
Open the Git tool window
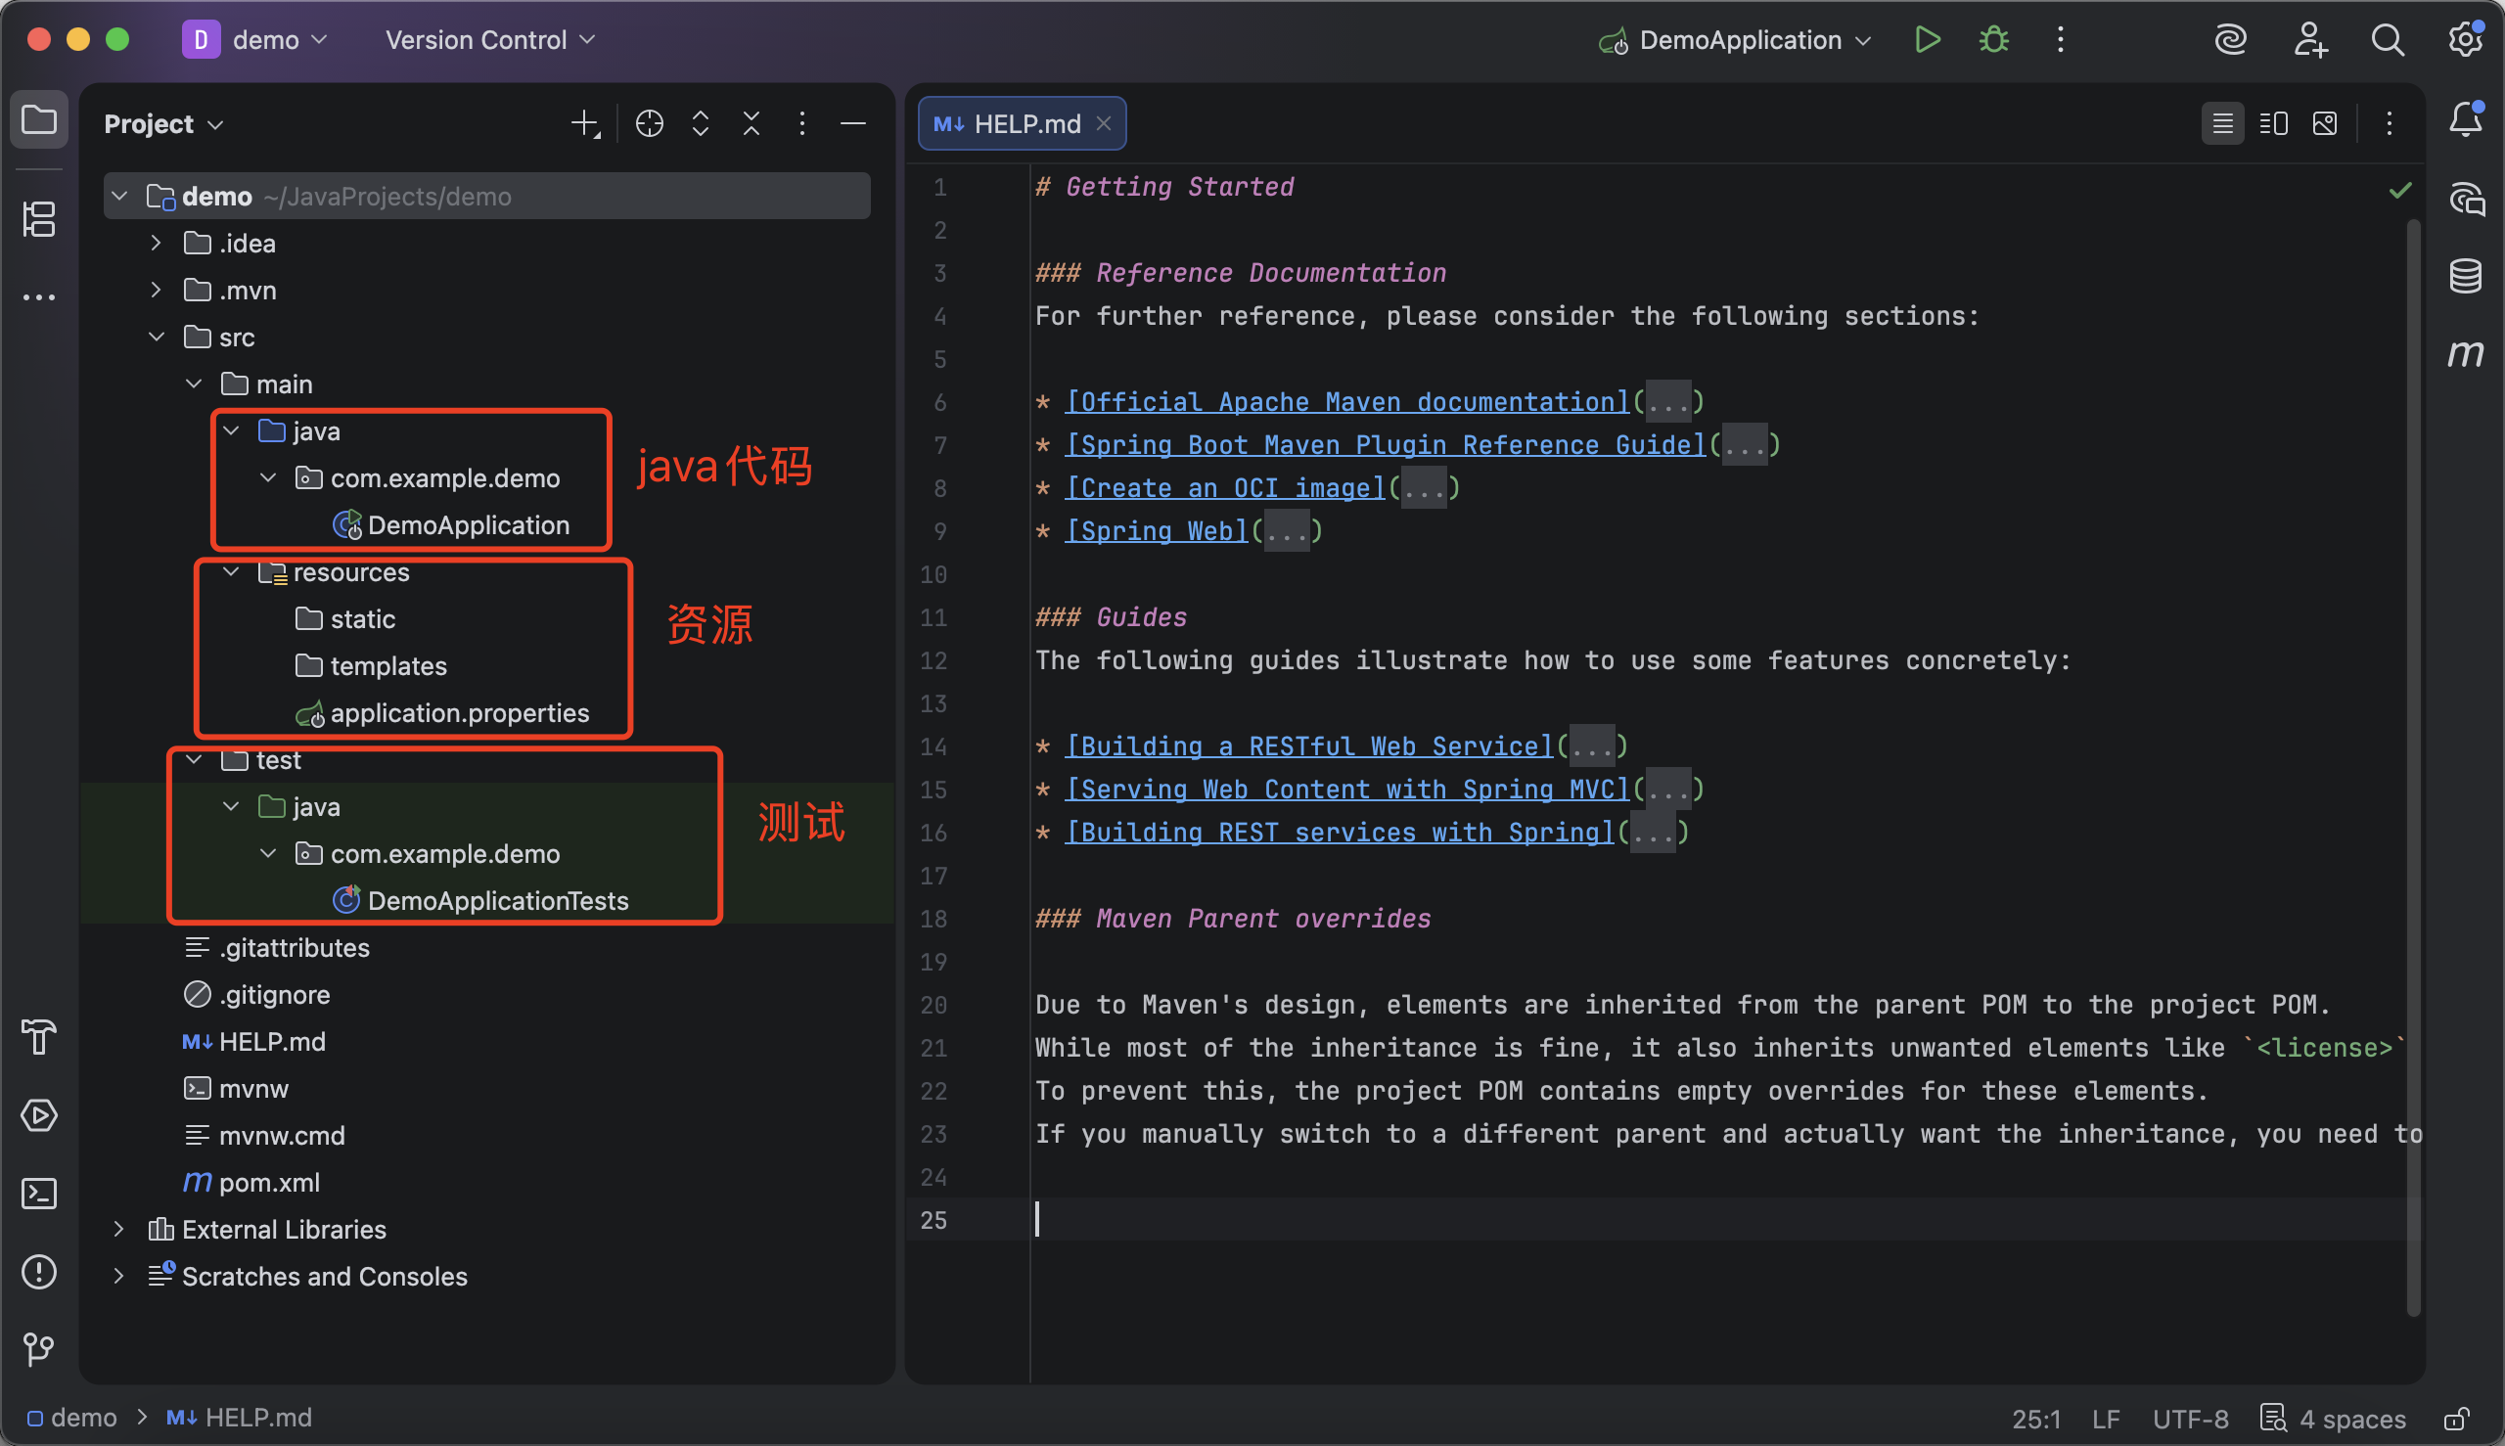coord(39,1349)
